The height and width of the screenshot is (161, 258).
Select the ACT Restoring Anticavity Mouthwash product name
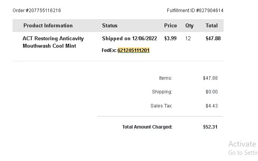click(53, 42)
